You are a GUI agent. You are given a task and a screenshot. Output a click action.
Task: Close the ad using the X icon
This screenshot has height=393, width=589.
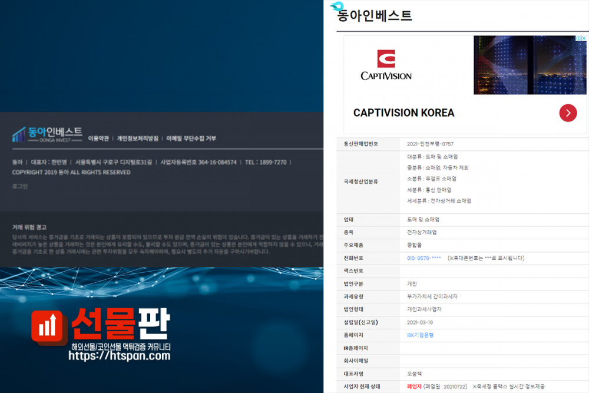coord(583,39)
